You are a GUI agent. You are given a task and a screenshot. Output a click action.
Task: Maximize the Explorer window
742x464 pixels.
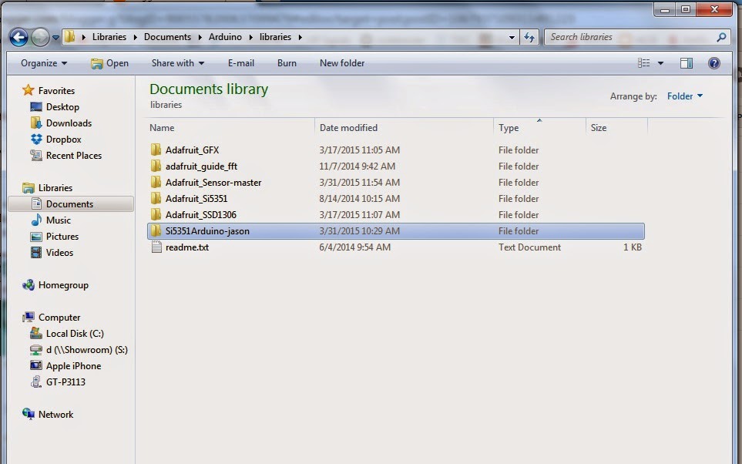coord(685,9)
